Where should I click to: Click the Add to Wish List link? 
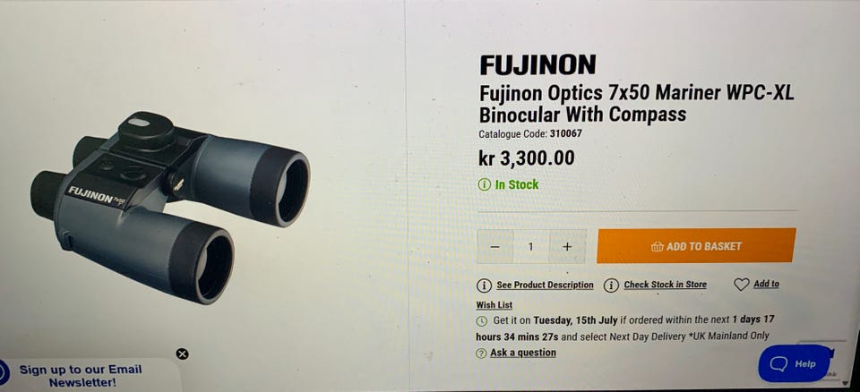[766, 285]
